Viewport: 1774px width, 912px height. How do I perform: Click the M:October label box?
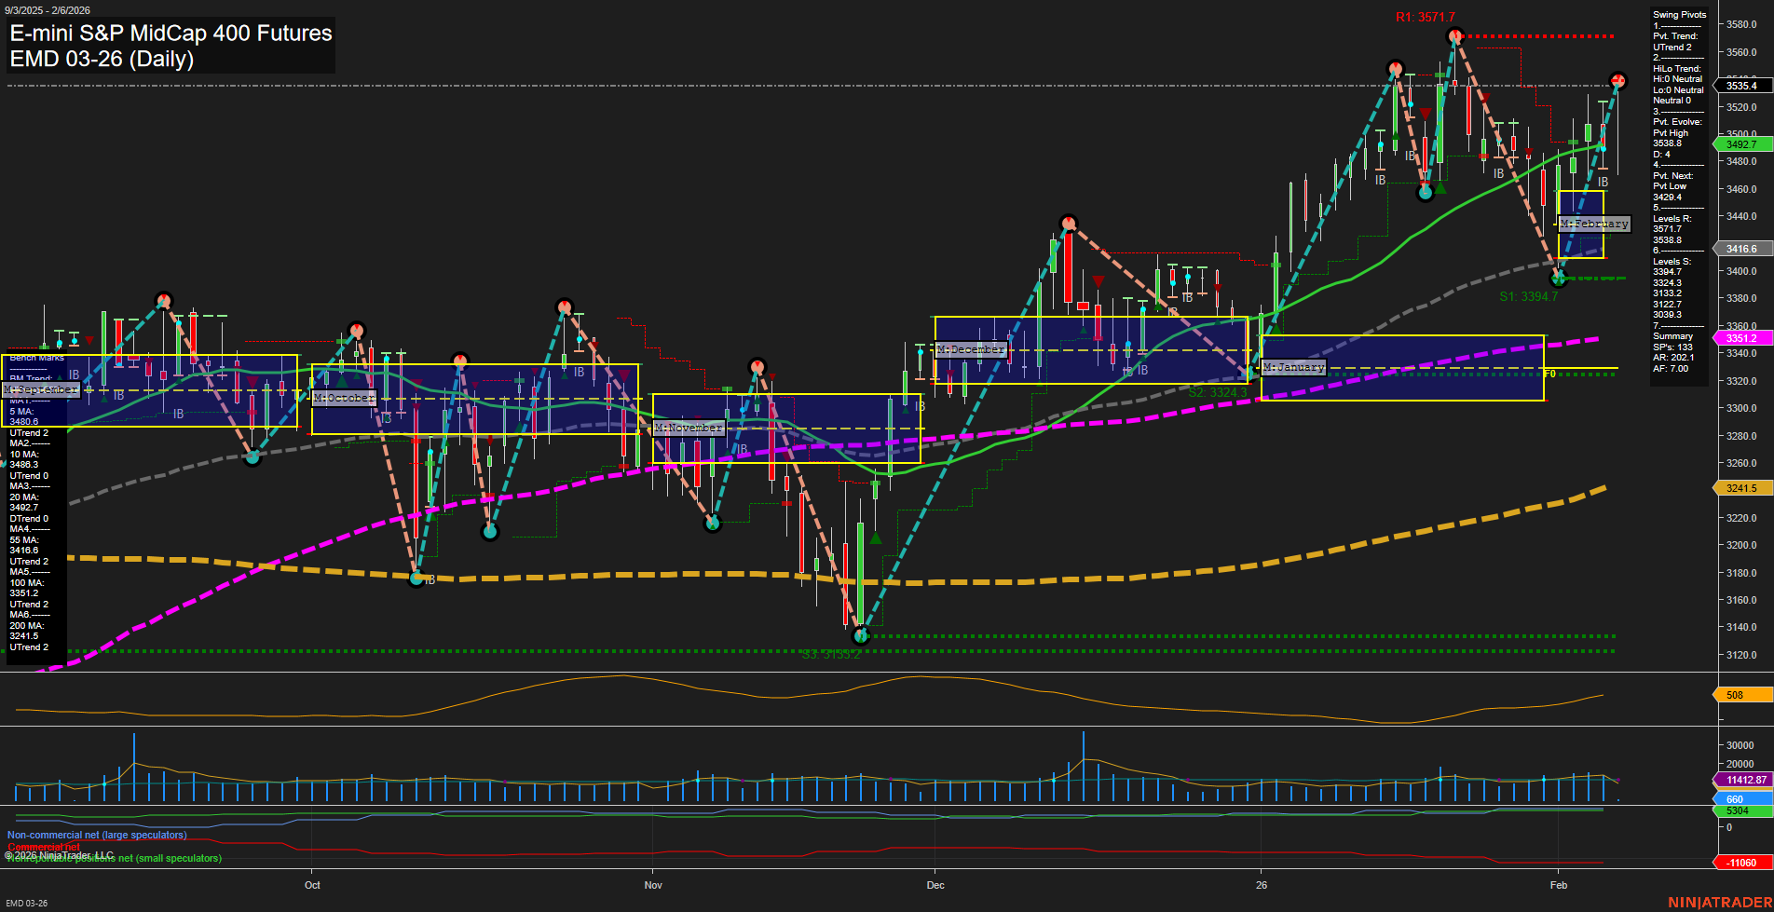344,397
